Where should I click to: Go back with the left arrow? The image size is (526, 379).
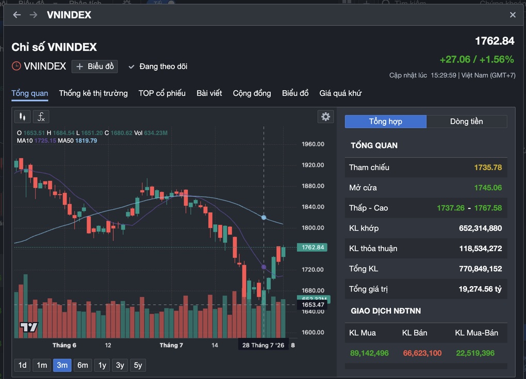[x=17, y=15]
